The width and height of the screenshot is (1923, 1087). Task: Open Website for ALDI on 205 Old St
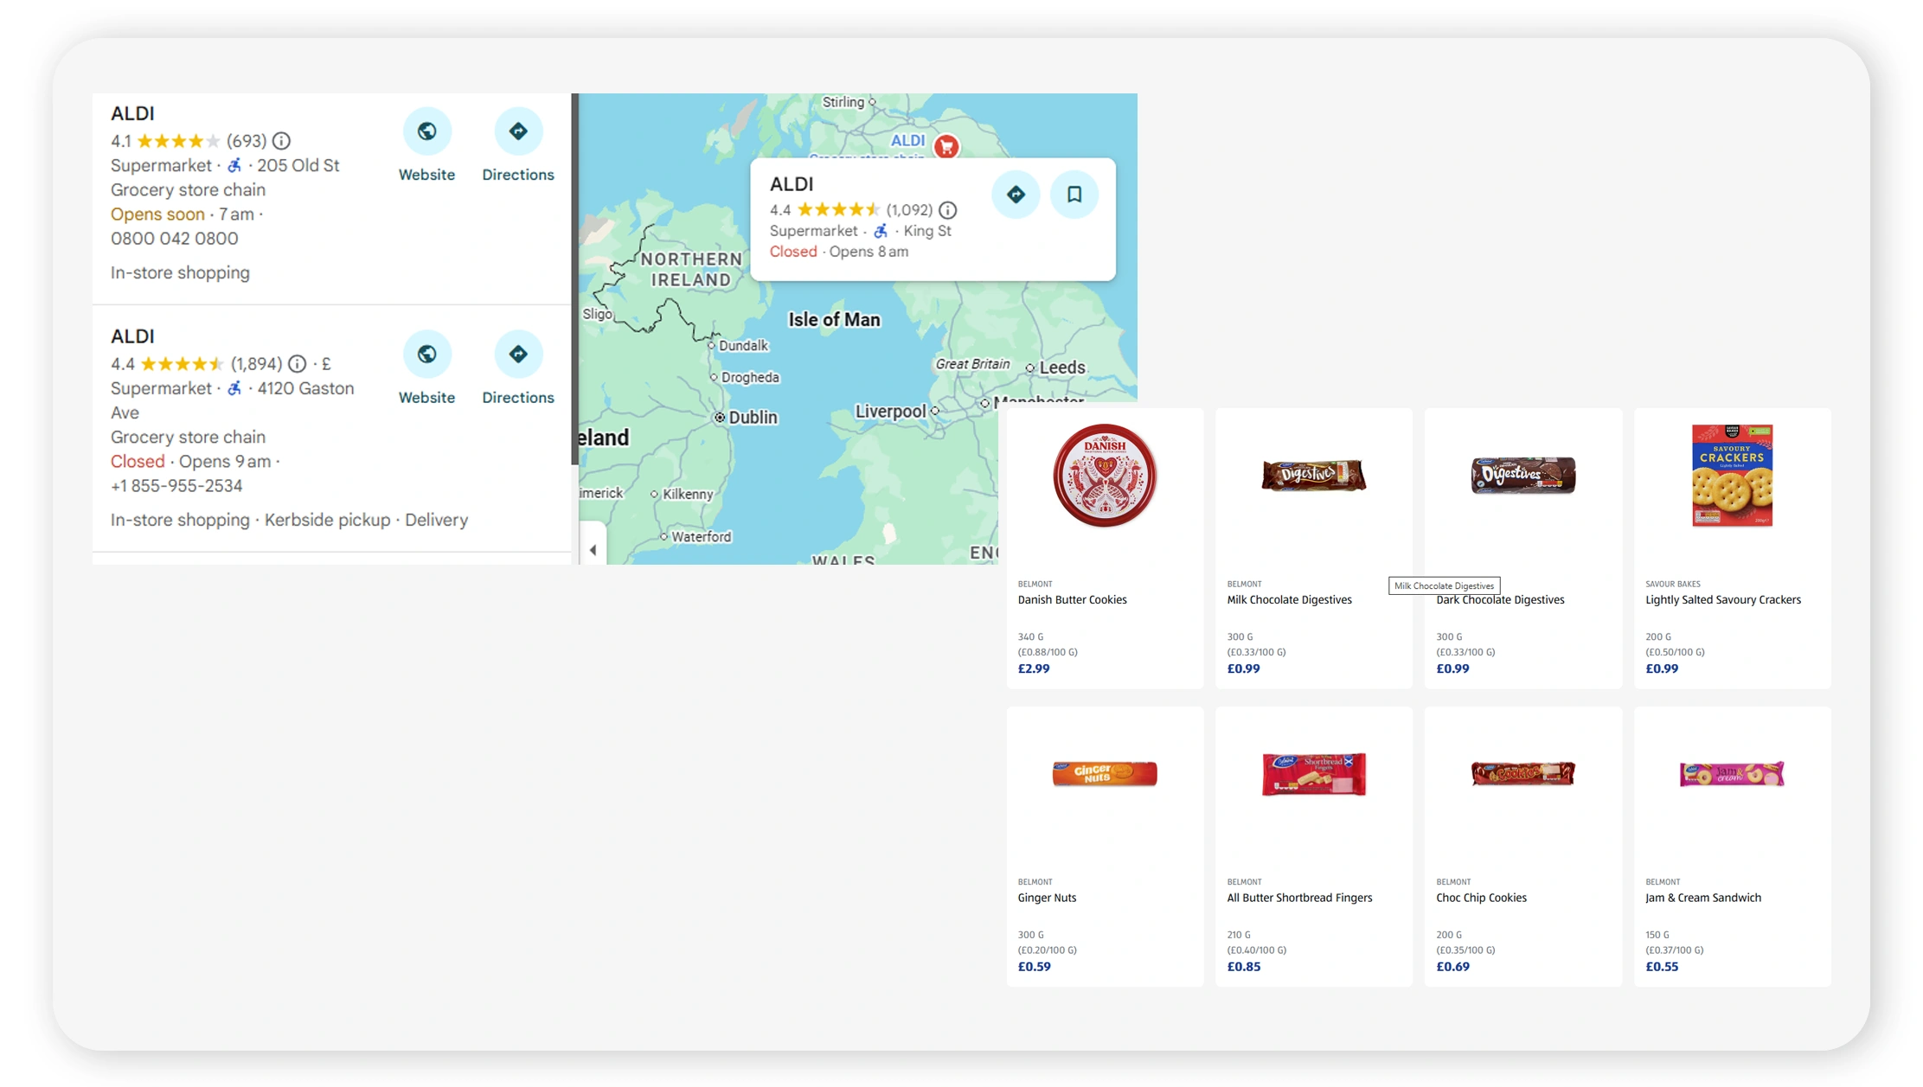coord(426,130)
